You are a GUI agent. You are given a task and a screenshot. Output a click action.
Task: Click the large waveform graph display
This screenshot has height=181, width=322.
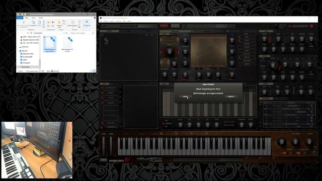[x=208, y=51]
